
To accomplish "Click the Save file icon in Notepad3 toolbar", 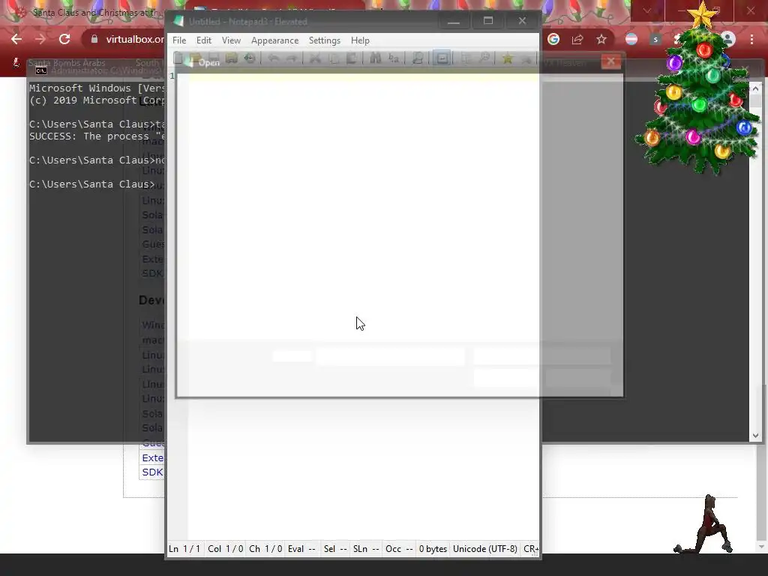I will [x=213, y=58].
